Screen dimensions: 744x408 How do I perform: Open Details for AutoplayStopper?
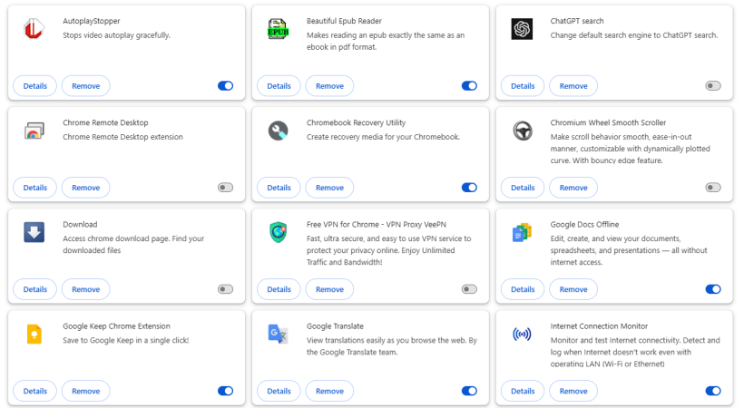pyautogui.click(x=35, y=86)
